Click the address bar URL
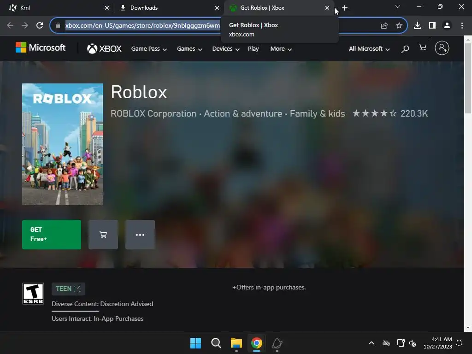This screenshot has height=354, width=472. [142, 25]
